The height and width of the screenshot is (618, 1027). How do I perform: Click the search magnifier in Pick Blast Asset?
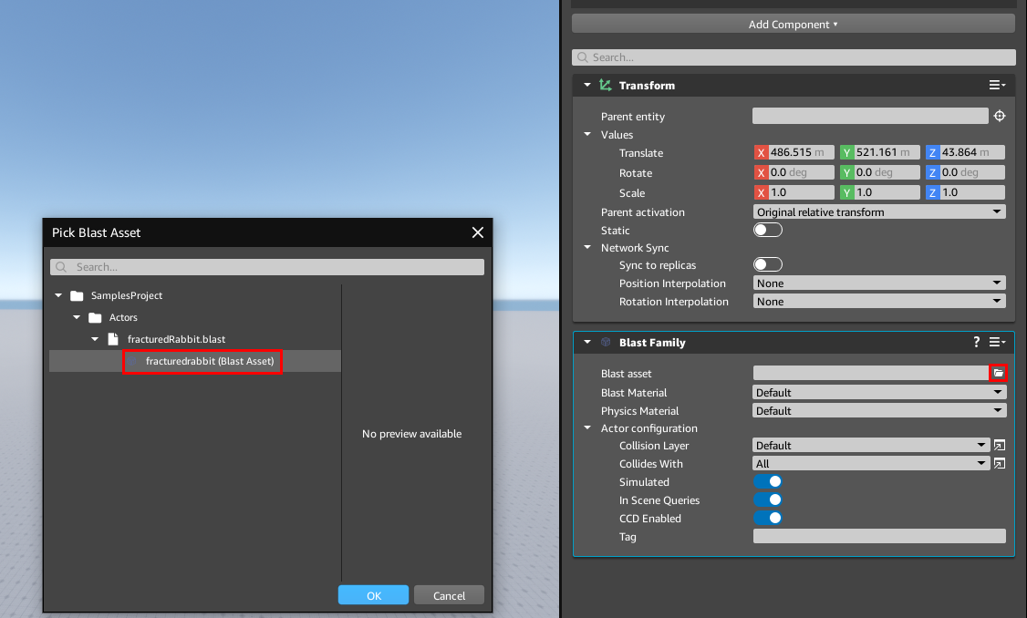pyautogui.click(x=60, y=266)
